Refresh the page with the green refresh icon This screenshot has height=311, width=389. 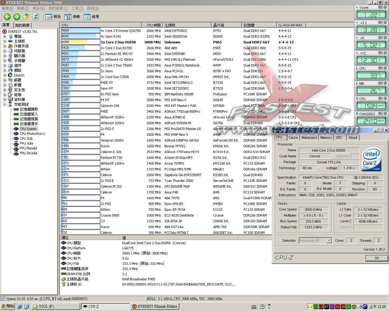36,17
